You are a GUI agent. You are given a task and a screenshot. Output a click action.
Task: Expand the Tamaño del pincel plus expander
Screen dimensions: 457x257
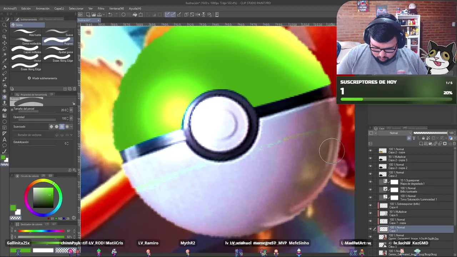12,109
